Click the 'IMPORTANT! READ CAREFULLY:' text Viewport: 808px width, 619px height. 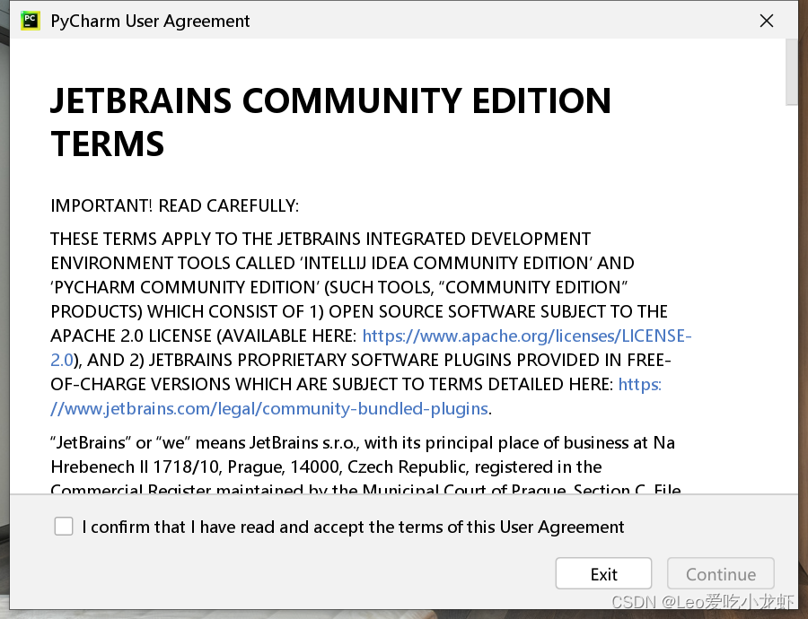tap(175, 205)
